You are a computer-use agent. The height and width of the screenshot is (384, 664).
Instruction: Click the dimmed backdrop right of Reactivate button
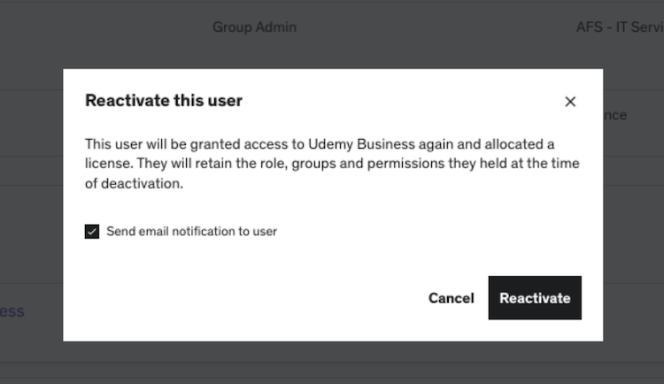[633, 298]
